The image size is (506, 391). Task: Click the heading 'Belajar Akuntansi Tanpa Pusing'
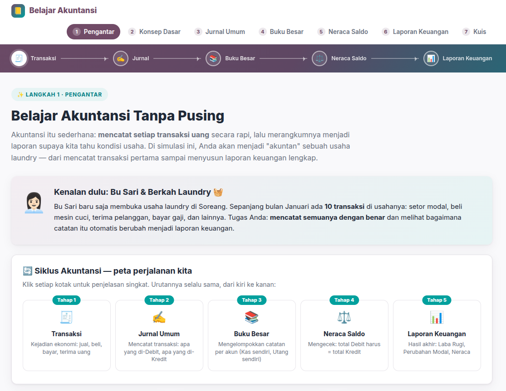tap(118, 116)
